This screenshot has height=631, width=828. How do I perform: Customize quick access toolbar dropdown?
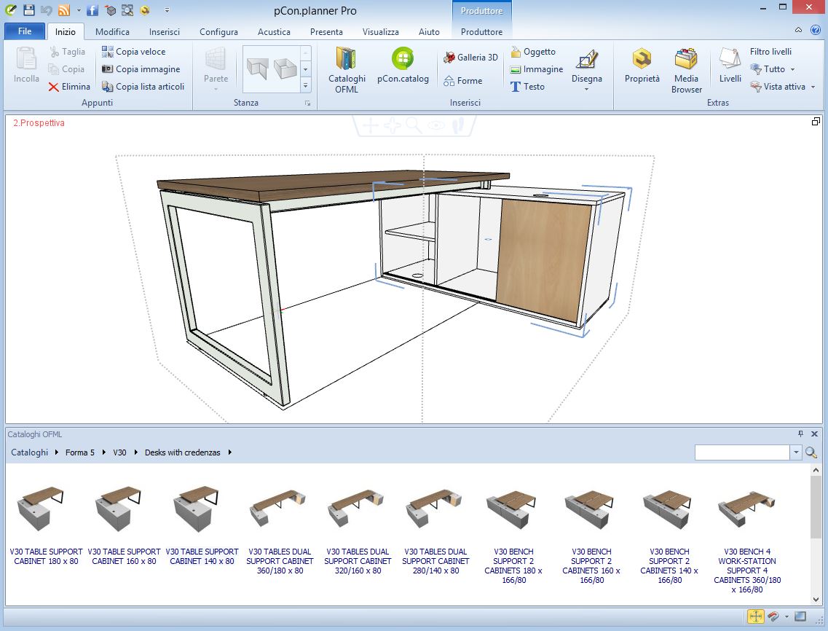(x=167, y=10)
